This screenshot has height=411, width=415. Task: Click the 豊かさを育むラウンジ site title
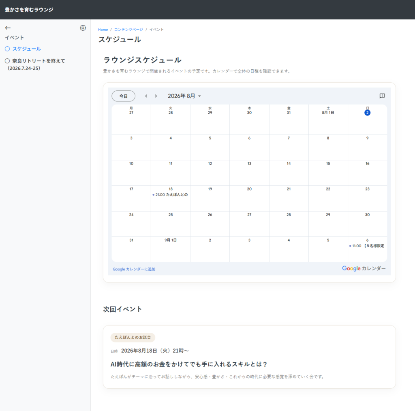(x=29, y=10)
